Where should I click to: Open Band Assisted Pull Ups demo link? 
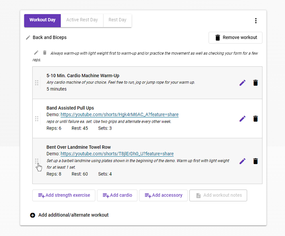(119, 115)
